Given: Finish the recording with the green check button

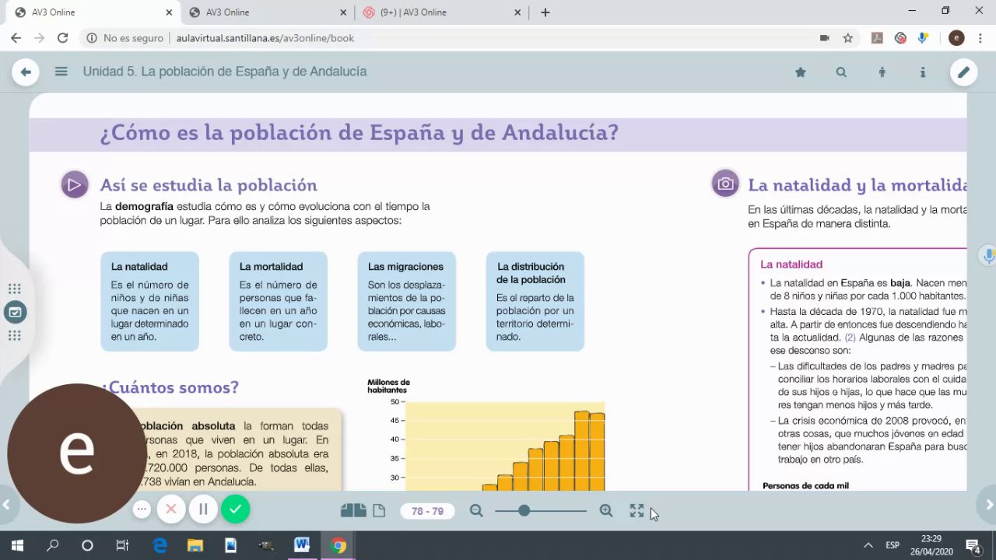Looking at the screenshot, I should tap(235, 509).
